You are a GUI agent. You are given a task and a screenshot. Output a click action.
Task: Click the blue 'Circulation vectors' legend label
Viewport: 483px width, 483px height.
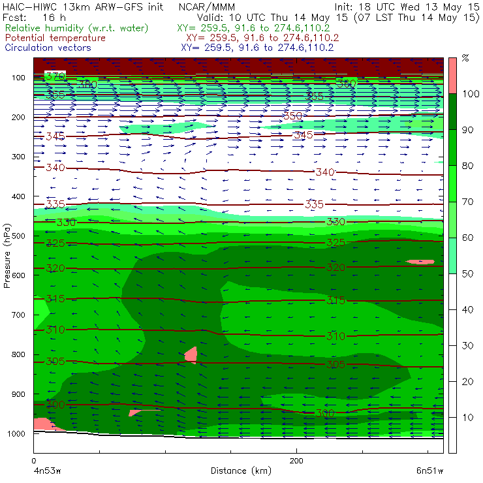[x=48, y=48]
